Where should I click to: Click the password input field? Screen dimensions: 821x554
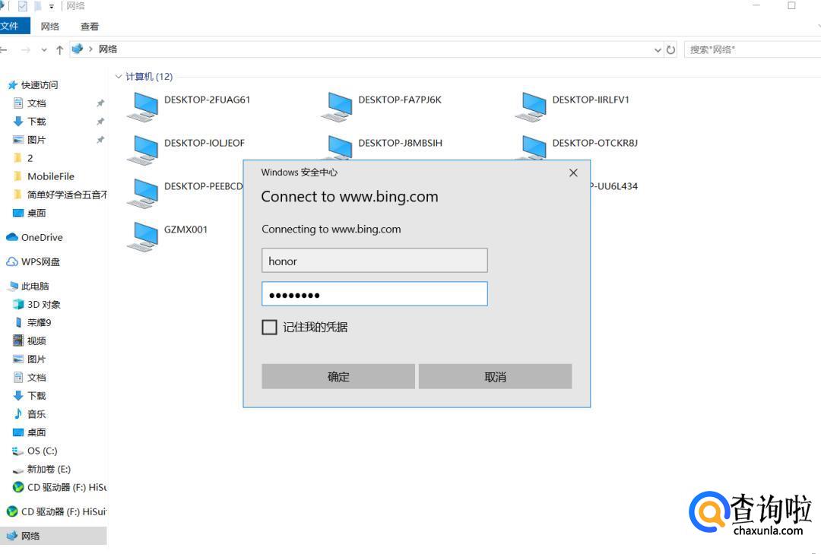tap(374, 294)
